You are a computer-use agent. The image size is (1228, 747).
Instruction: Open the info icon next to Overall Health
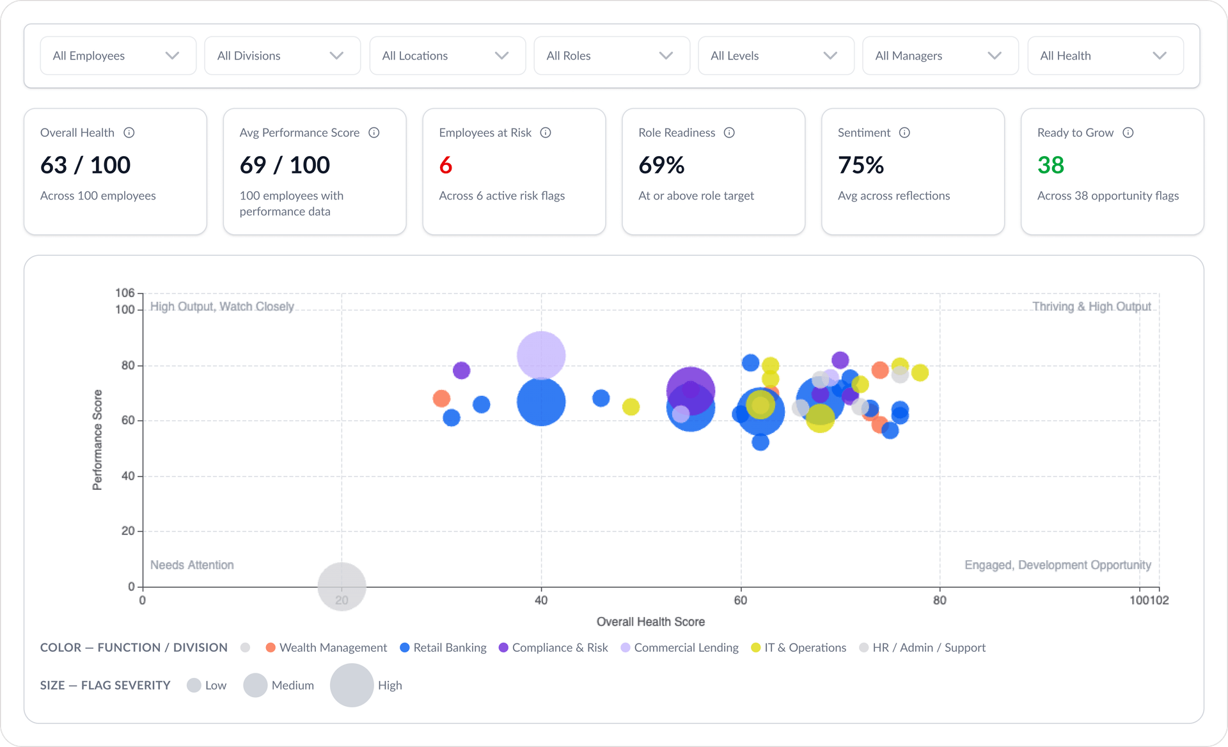pos(129,132)
